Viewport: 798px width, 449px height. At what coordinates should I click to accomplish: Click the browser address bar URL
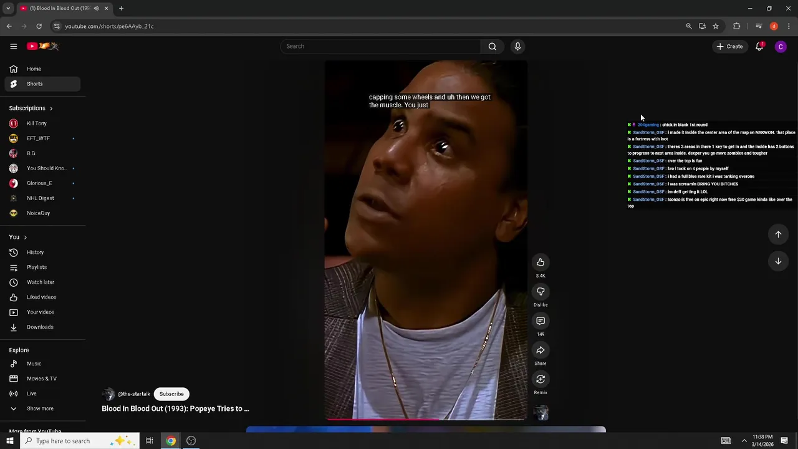point(109,26)
